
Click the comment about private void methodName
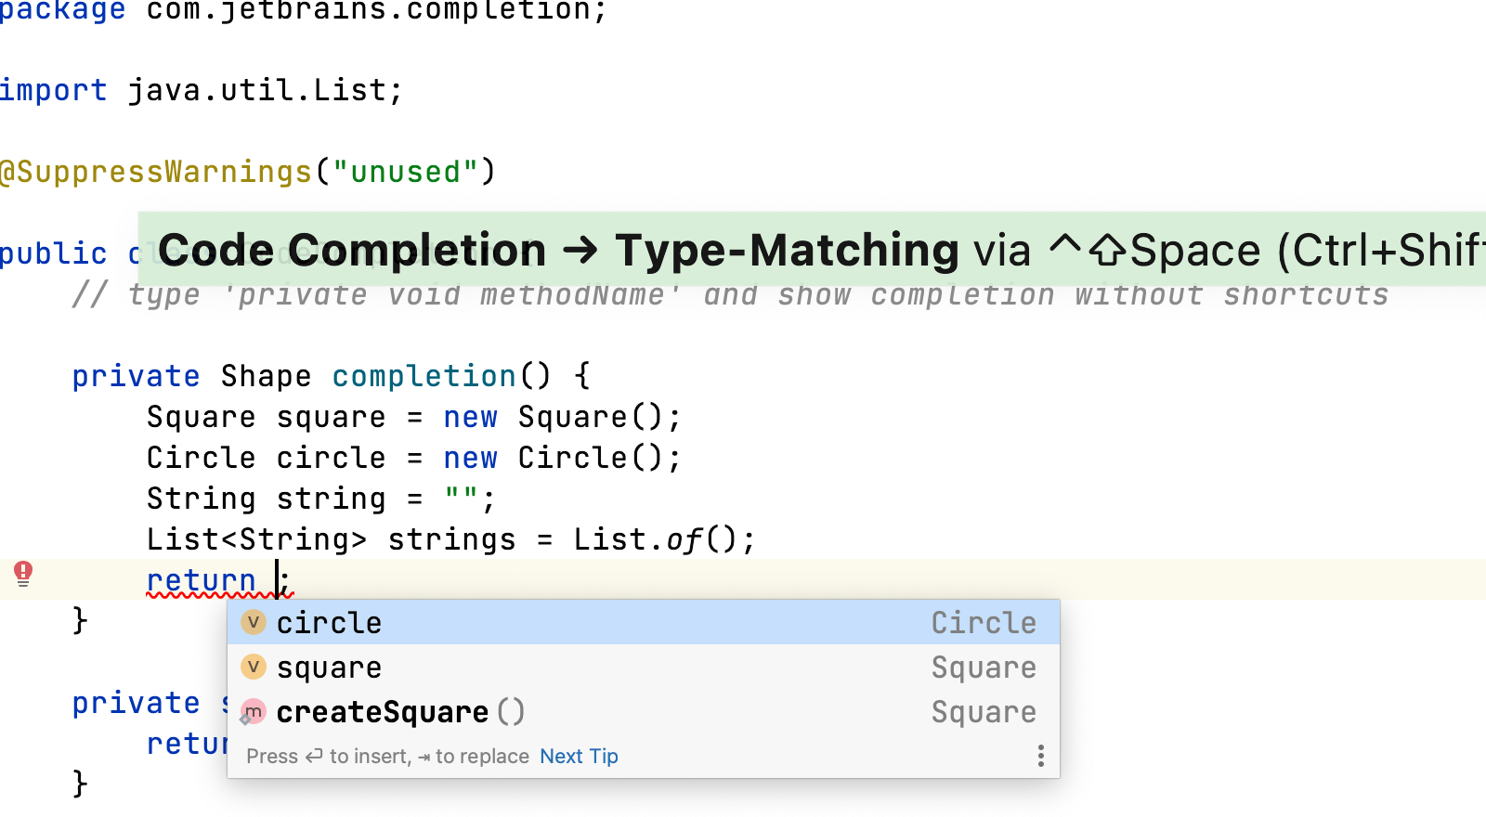[x=730, y=295]
